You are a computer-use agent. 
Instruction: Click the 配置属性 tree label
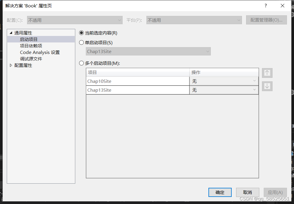click(23, 65)
